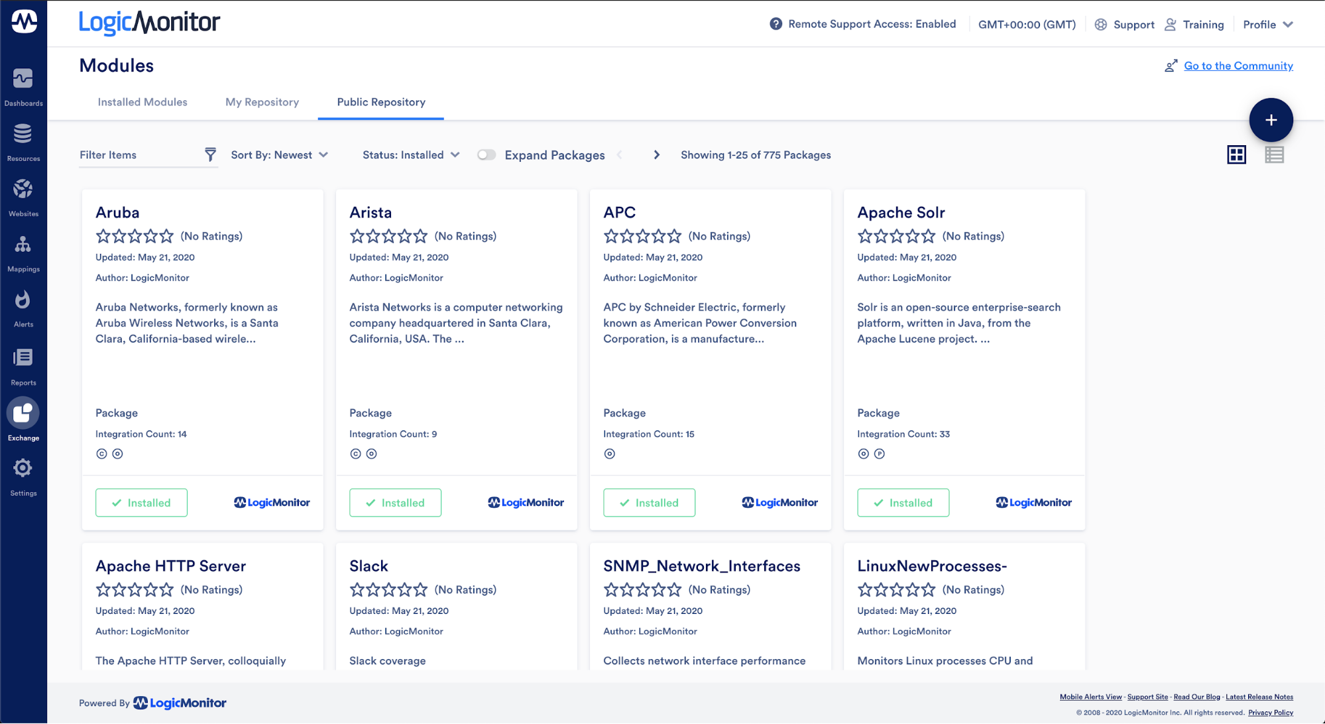Click Installed button on Apache Solr card
Image resolution: width=1325 pixels, height=724 pixels.
click(903, 503)
